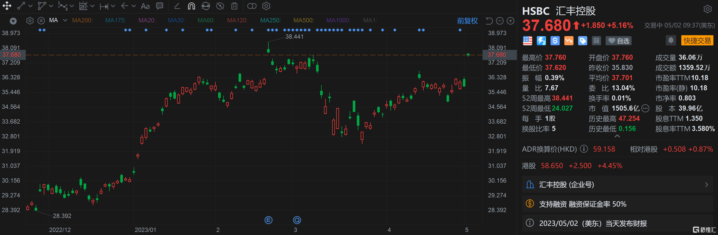718x235 pixels.
Task: Select the shaded rectangle measurement tool
Action: tap(83, 6)
